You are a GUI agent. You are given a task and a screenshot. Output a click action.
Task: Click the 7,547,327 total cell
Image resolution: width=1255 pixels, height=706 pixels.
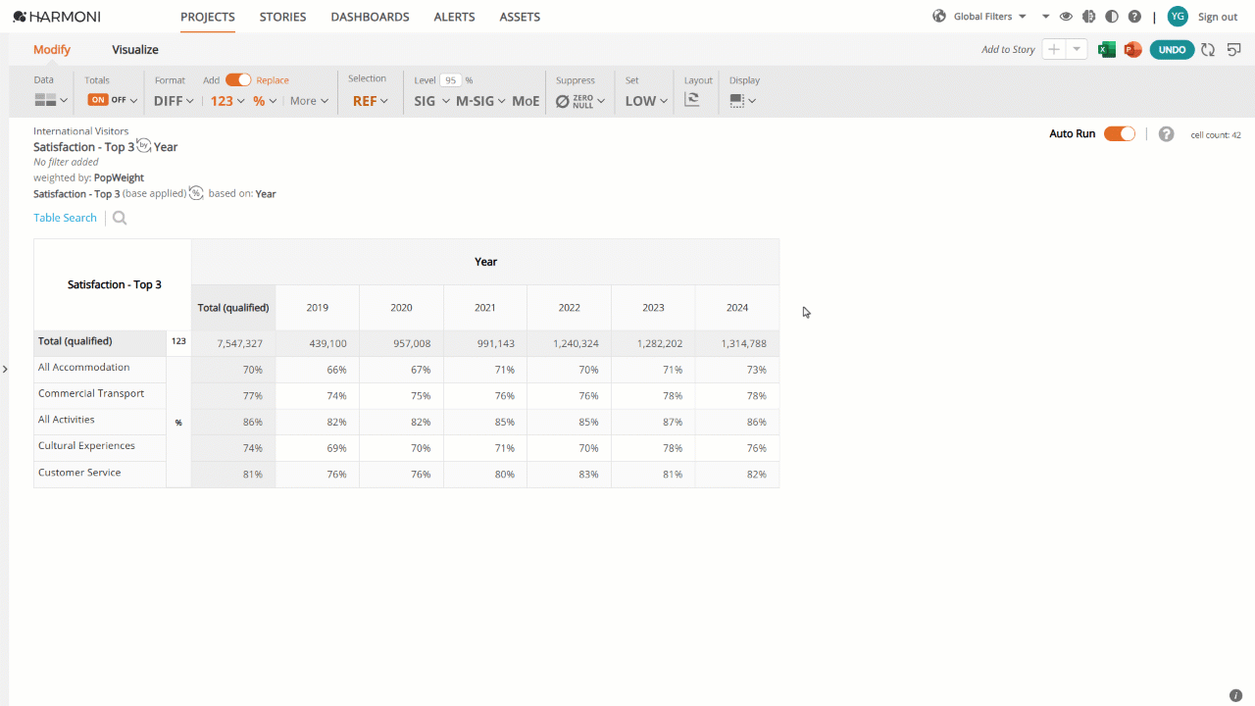[233, 343]
